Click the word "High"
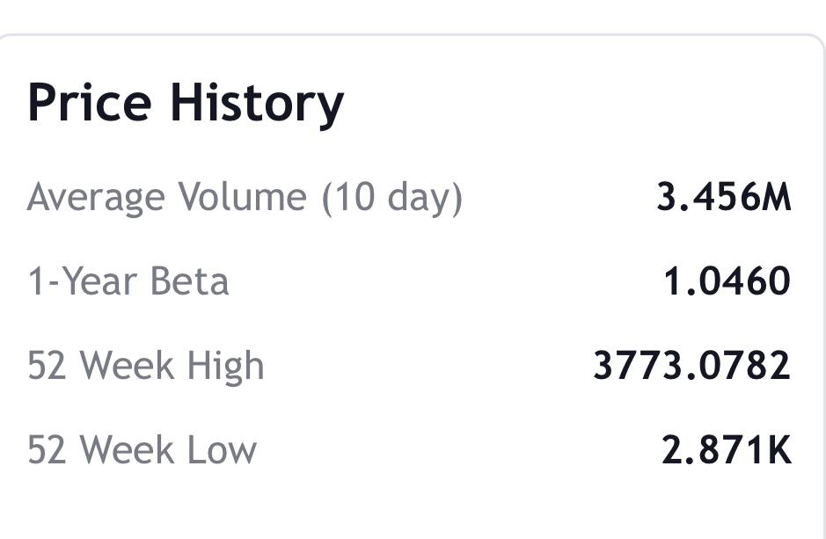This screenshot has width=826, height=539. (226, 366)
